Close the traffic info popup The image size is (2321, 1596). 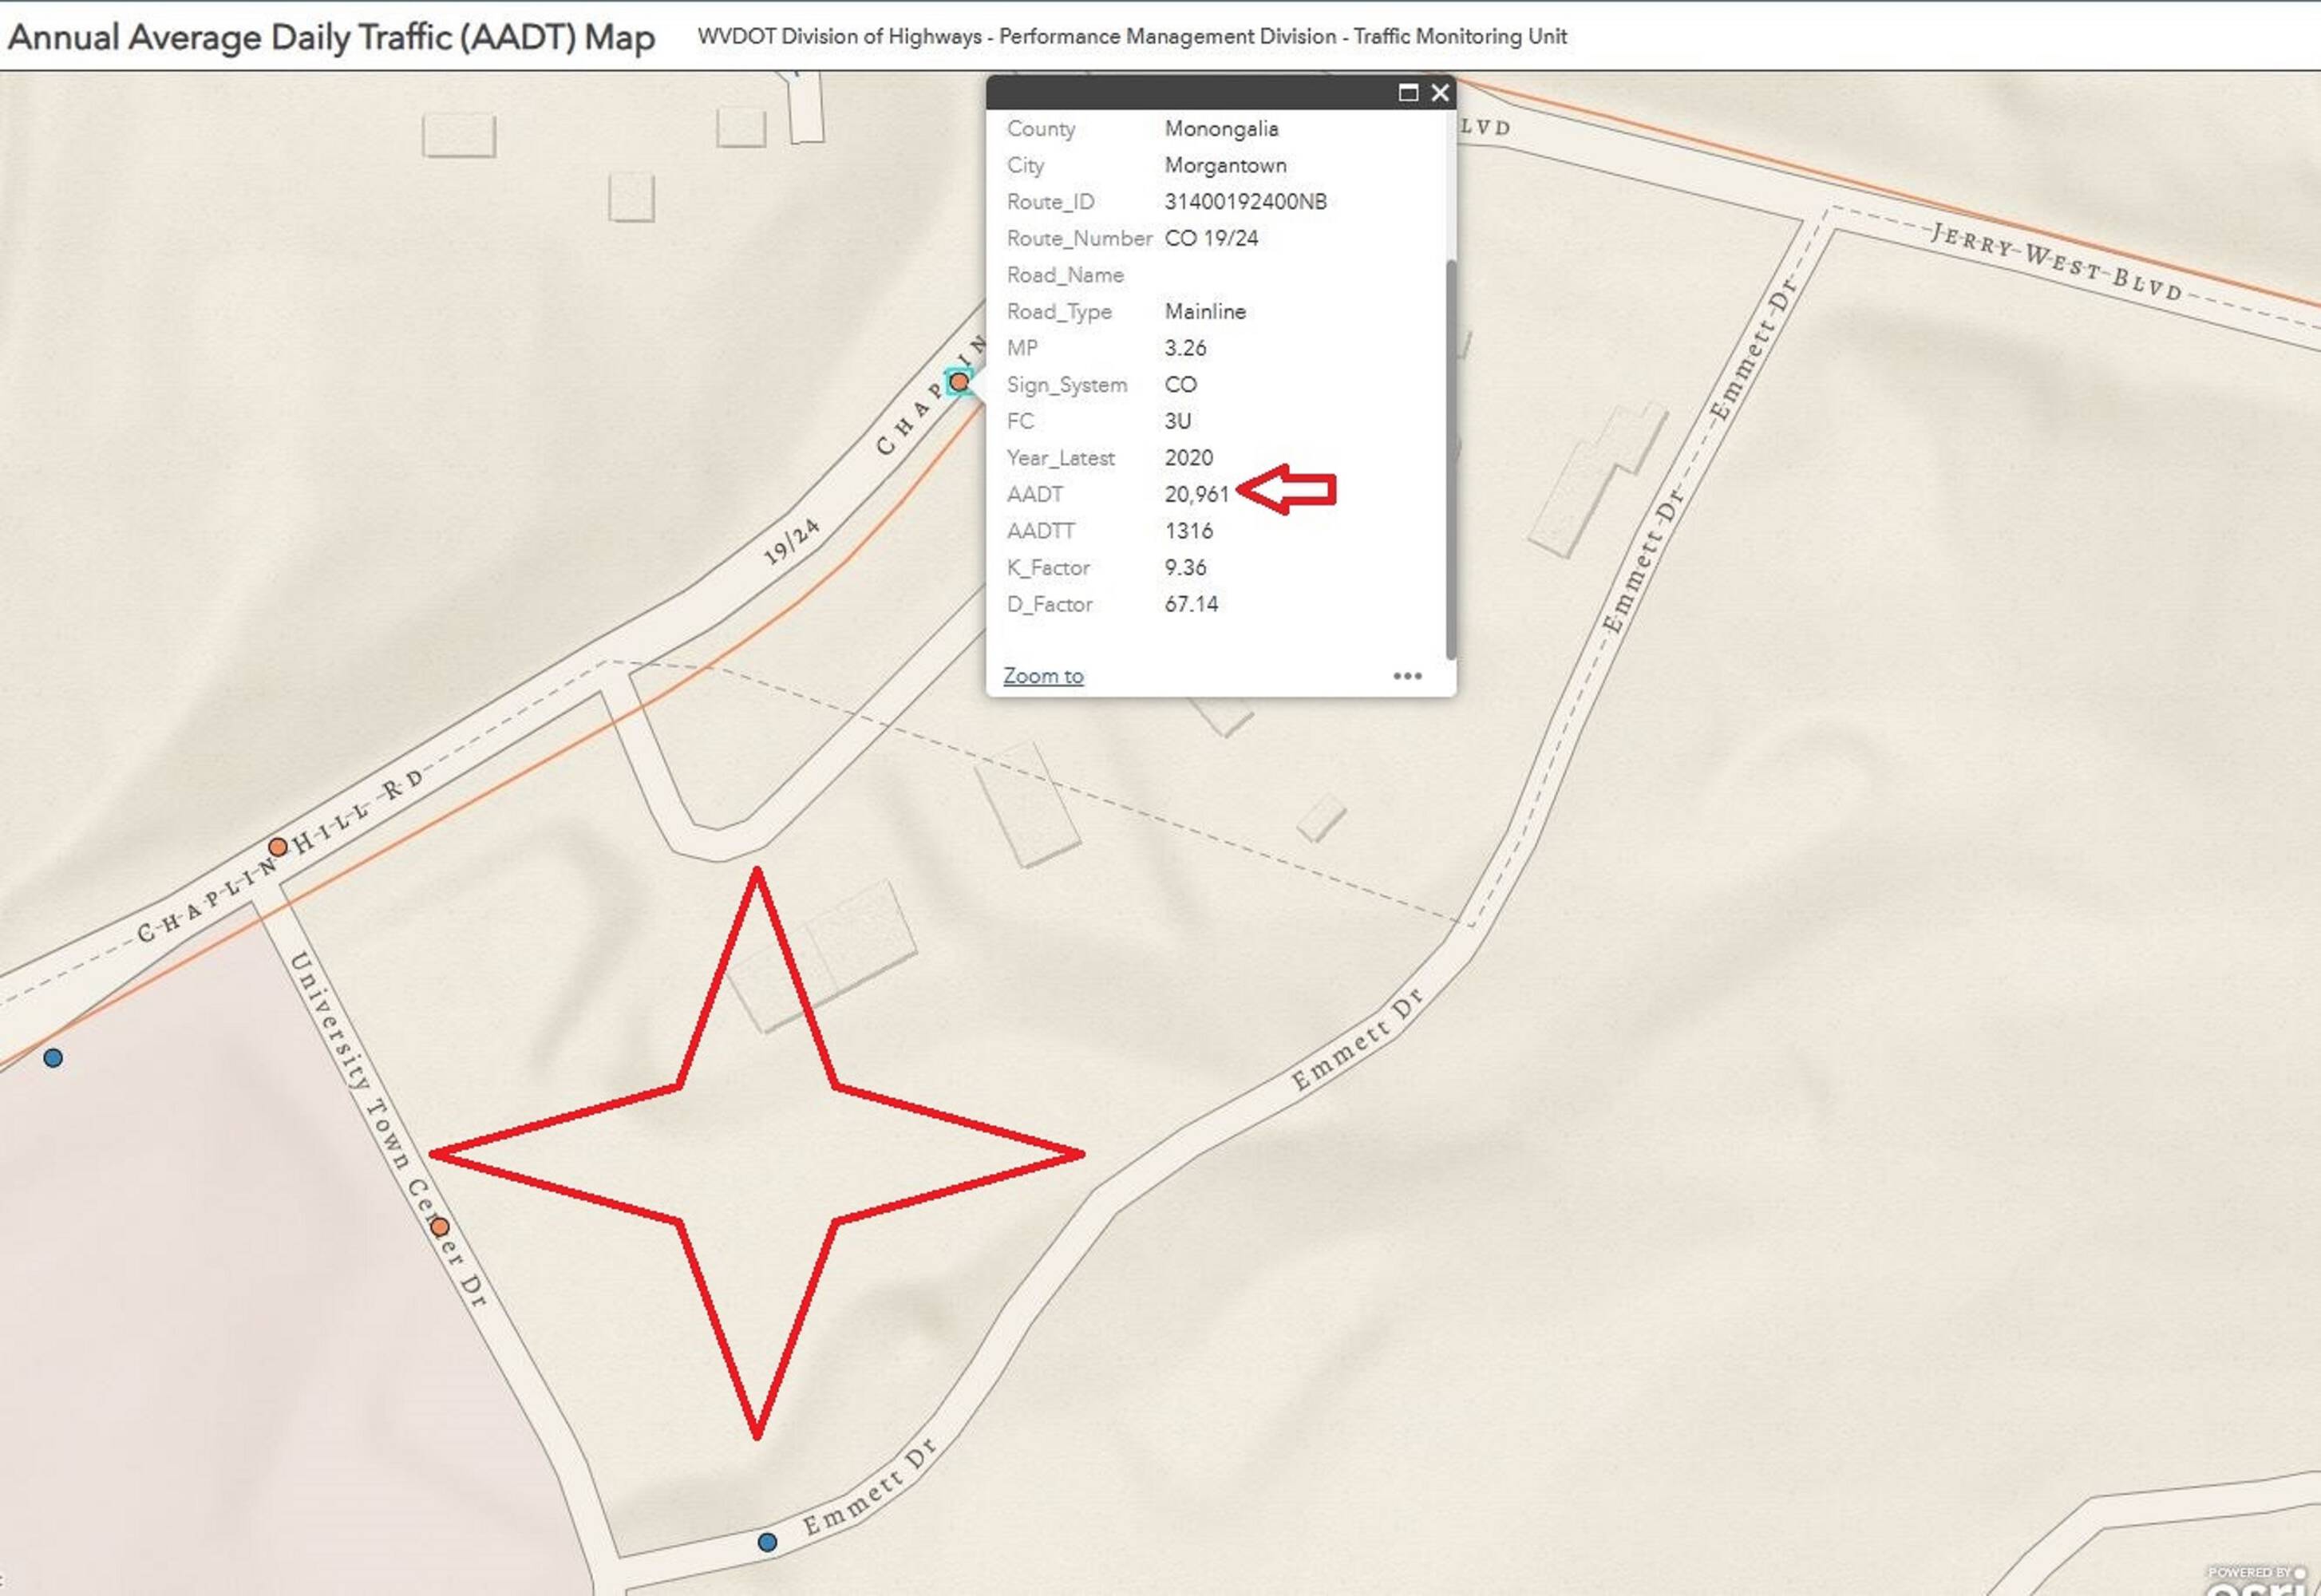pos(1440,93)
